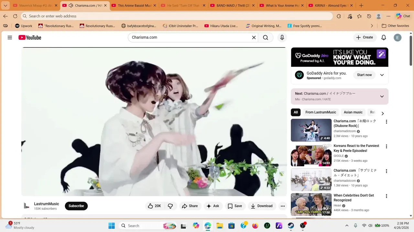Open options for Koreans React video
Screen dimensions: 414x232
click(386, 146)
